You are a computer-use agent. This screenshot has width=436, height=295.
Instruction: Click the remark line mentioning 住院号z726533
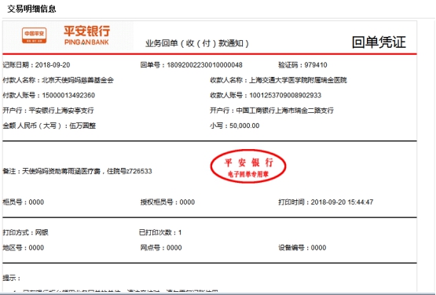click(x=77, y=171)
